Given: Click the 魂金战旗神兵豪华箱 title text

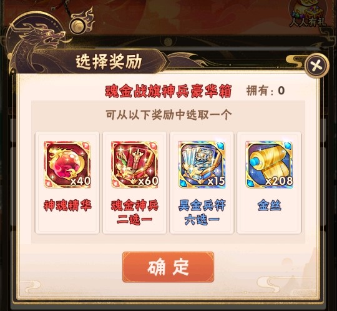Looking at the screenshot, I should click(x=168, y=91).
